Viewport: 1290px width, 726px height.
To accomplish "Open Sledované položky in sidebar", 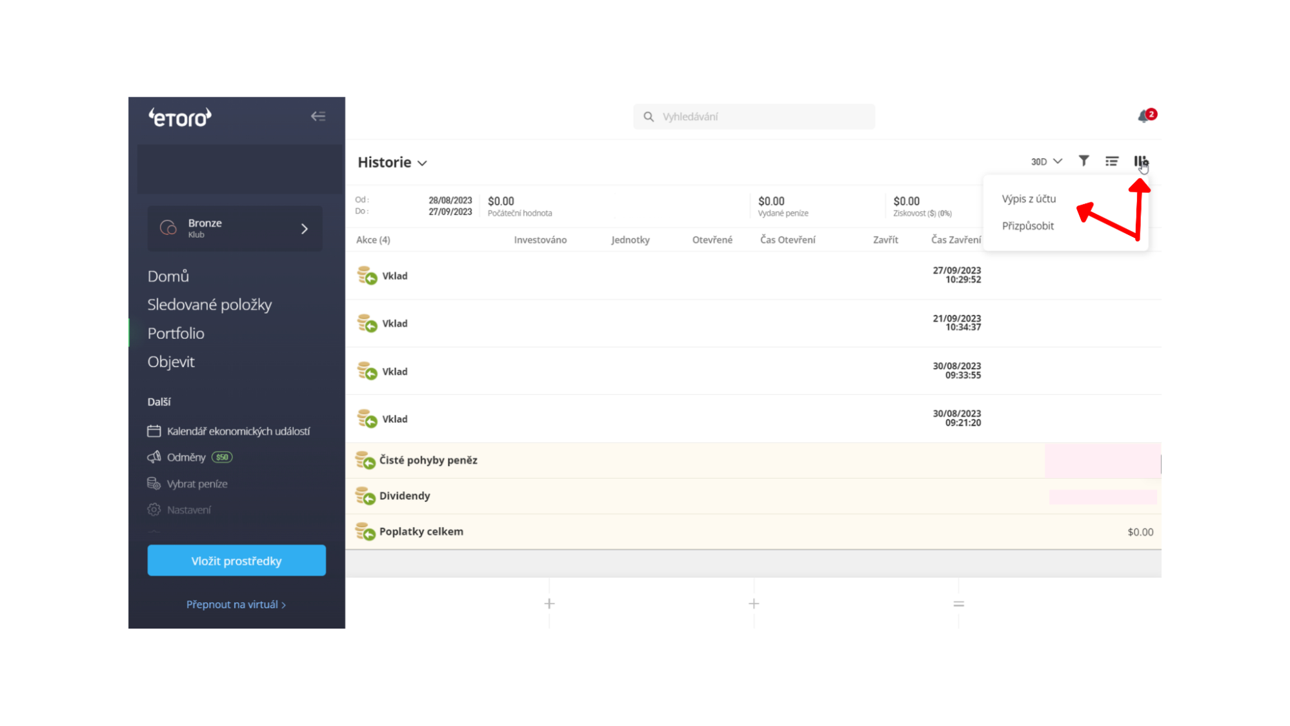I will [209, 305].
